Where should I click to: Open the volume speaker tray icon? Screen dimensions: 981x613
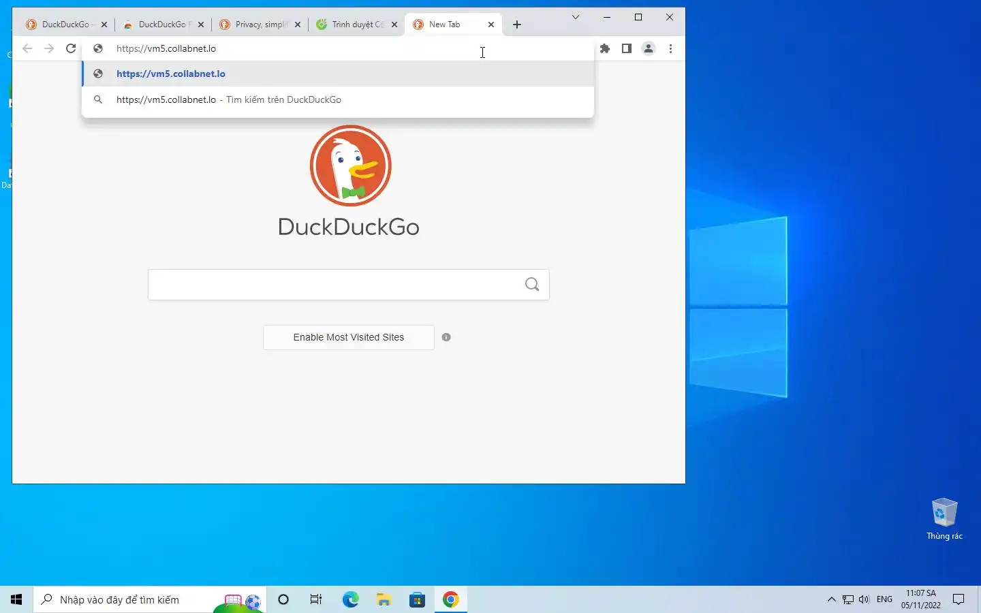click(x=865, y=599)
